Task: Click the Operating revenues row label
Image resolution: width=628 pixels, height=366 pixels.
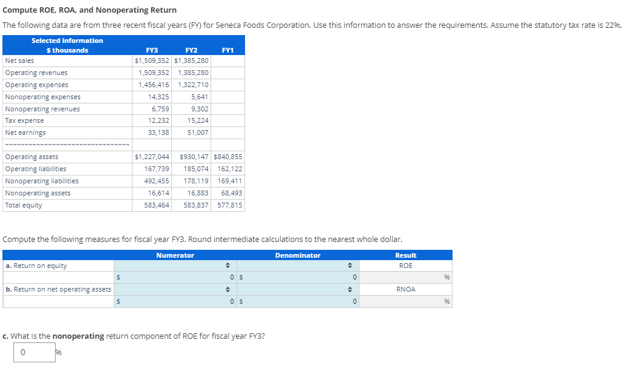Action: (36, 73)
